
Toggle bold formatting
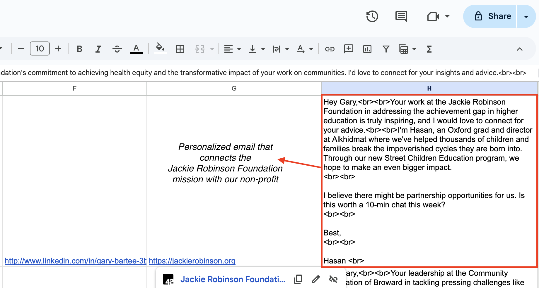(79, 49)
